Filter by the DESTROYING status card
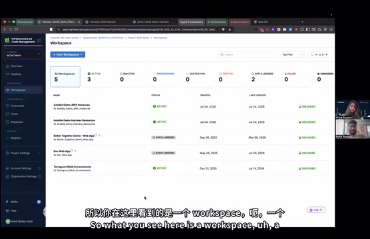The height and width of the screenshot is (239, 370). click(x=196, y=77)
